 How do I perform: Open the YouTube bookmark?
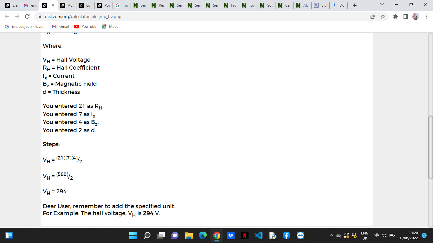[85, 27]
